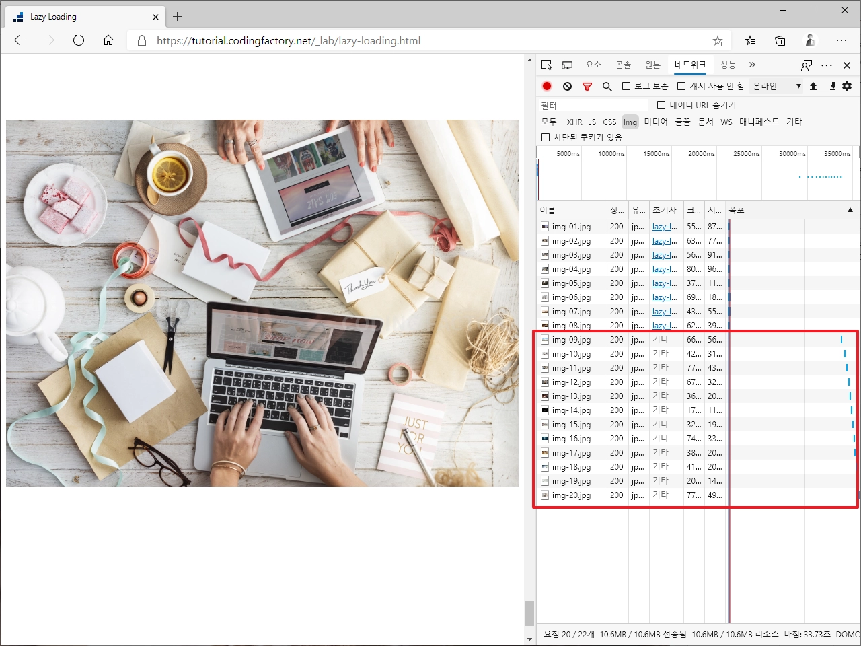
Task: Filter requests by XHR
Action: point(574,122)
